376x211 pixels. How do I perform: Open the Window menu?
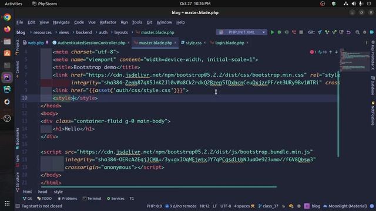(x=164, y=22)
